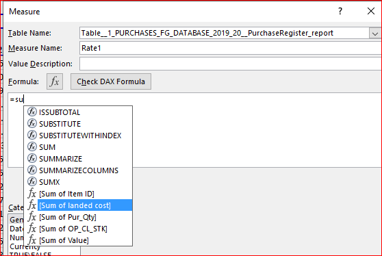Click the fx insert function button
Image resolution: width=382 pixels, height=256 pixels.
point(55,81)
